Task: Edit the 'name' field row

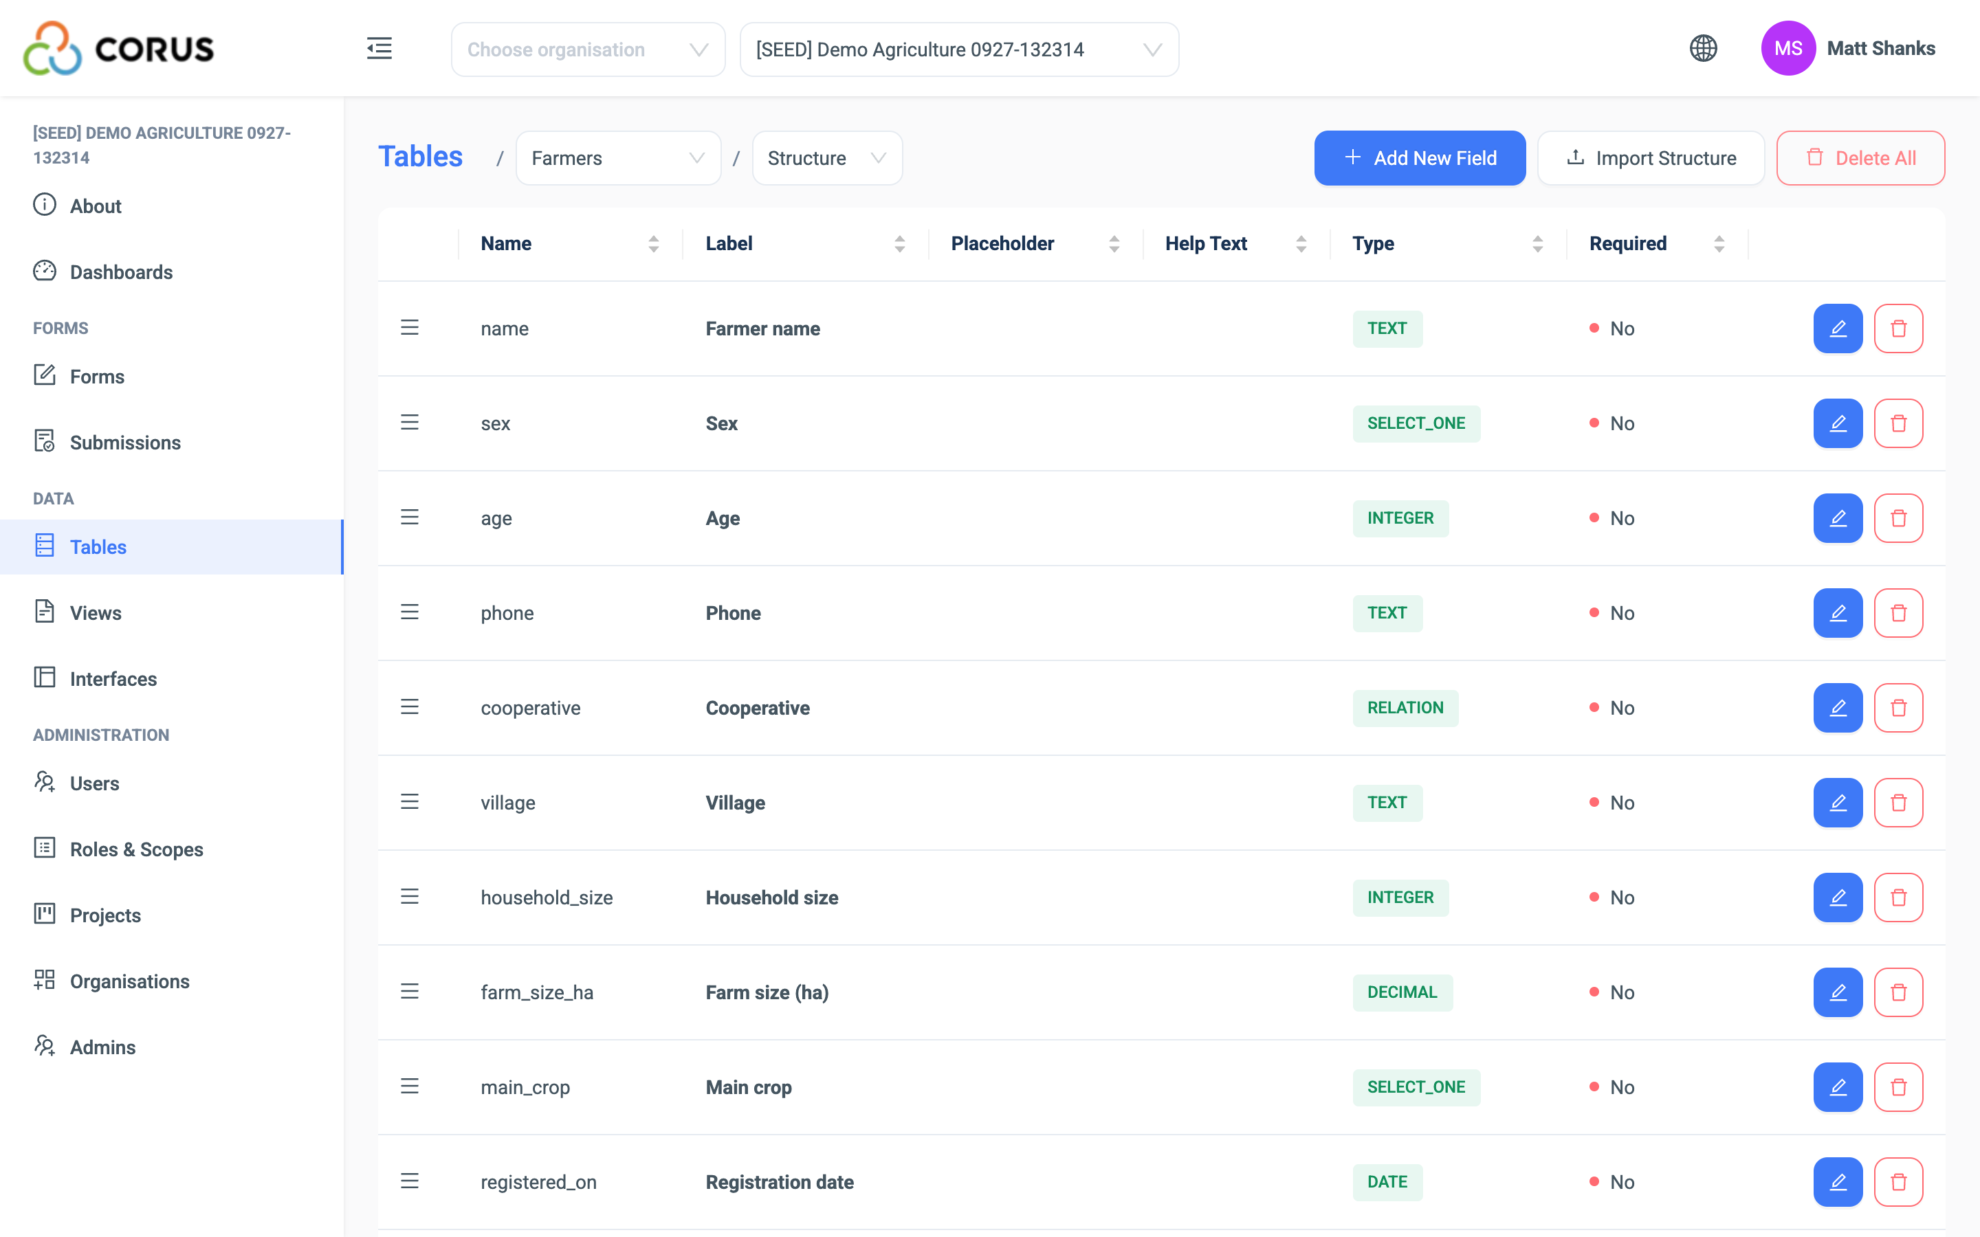Action: [x=1838, y=328]
